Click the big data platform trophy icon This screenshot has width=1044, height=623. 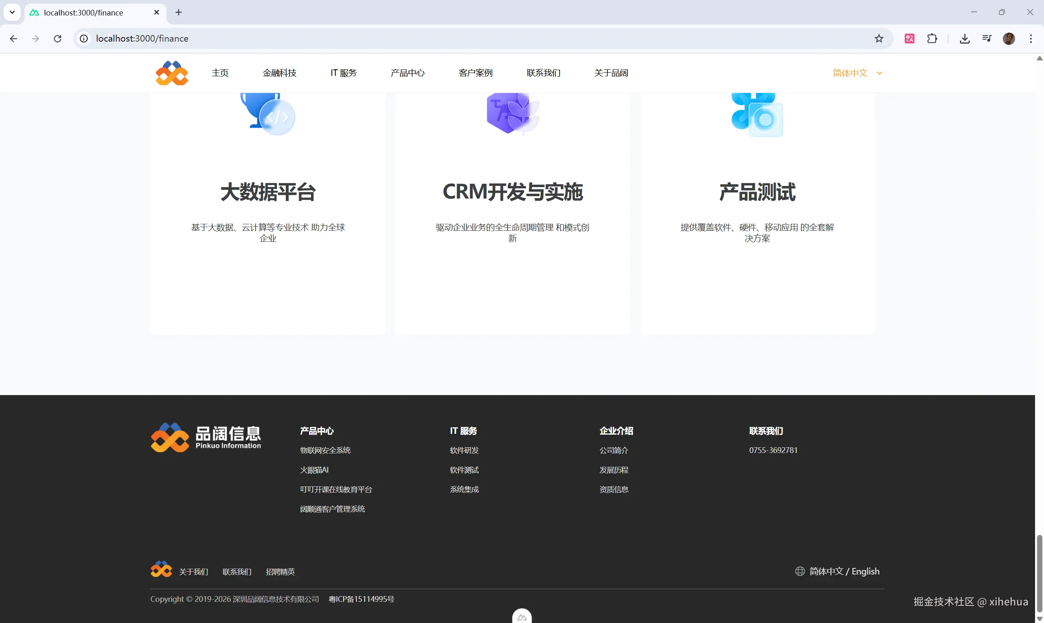click(x=268, y=113)
